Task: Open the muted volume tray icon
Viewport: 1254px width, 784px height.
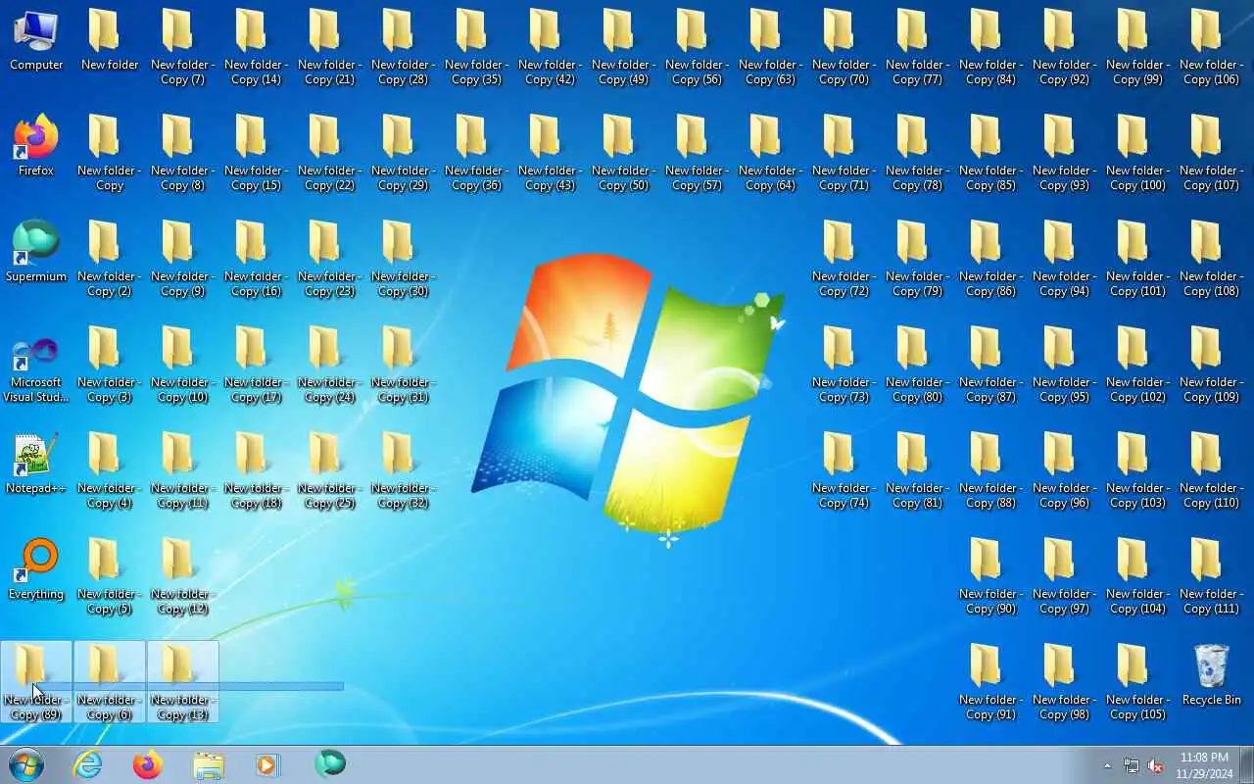Action: point(1156,765)
